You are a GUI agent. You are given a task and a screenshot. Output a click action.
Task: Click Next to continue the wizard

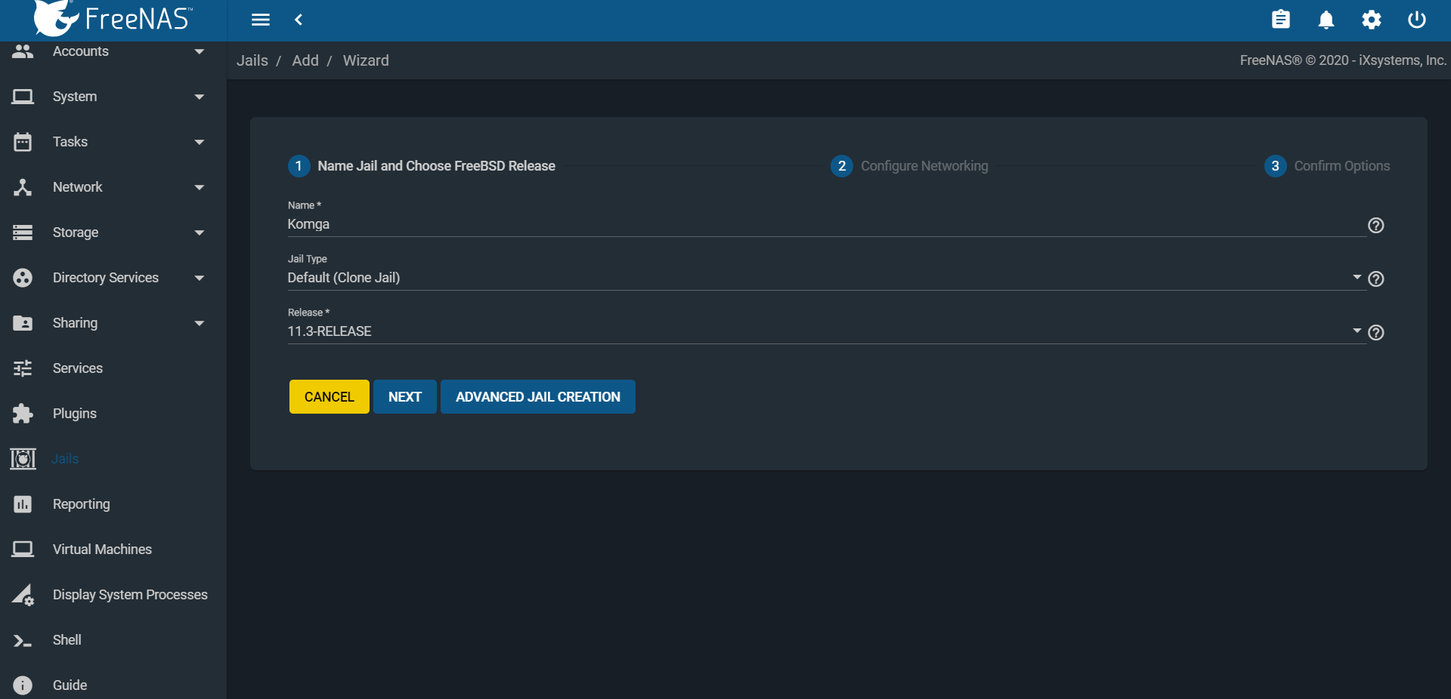404,397
